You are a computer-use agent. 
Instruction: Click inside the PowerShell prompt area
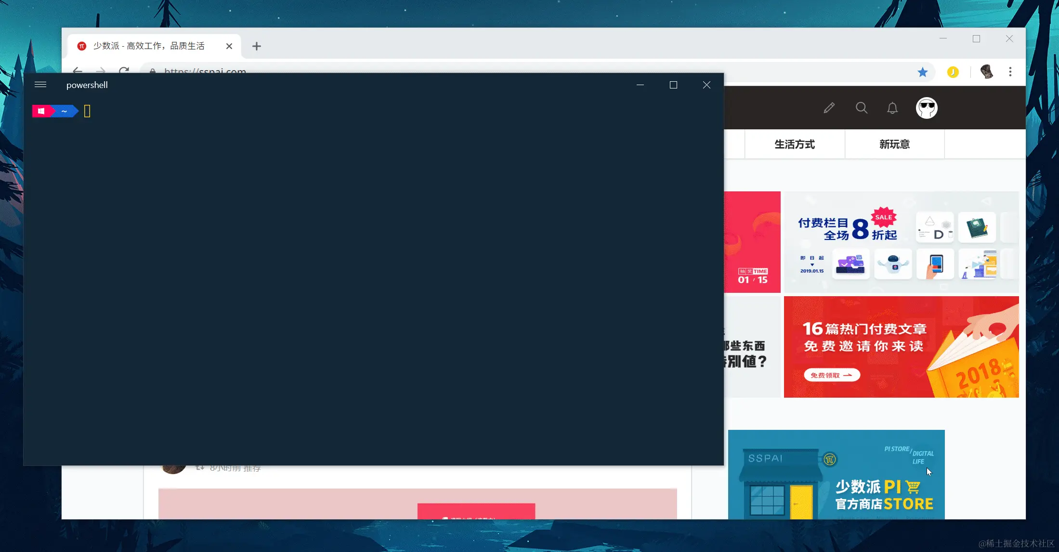point(87,112)
